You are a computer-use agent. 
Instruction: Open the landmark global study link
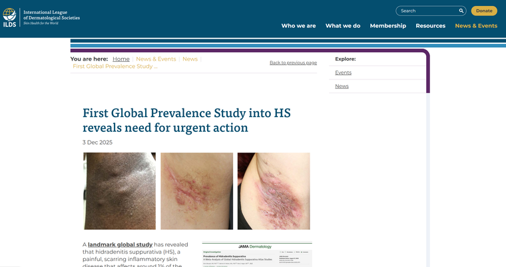(120, 245)
